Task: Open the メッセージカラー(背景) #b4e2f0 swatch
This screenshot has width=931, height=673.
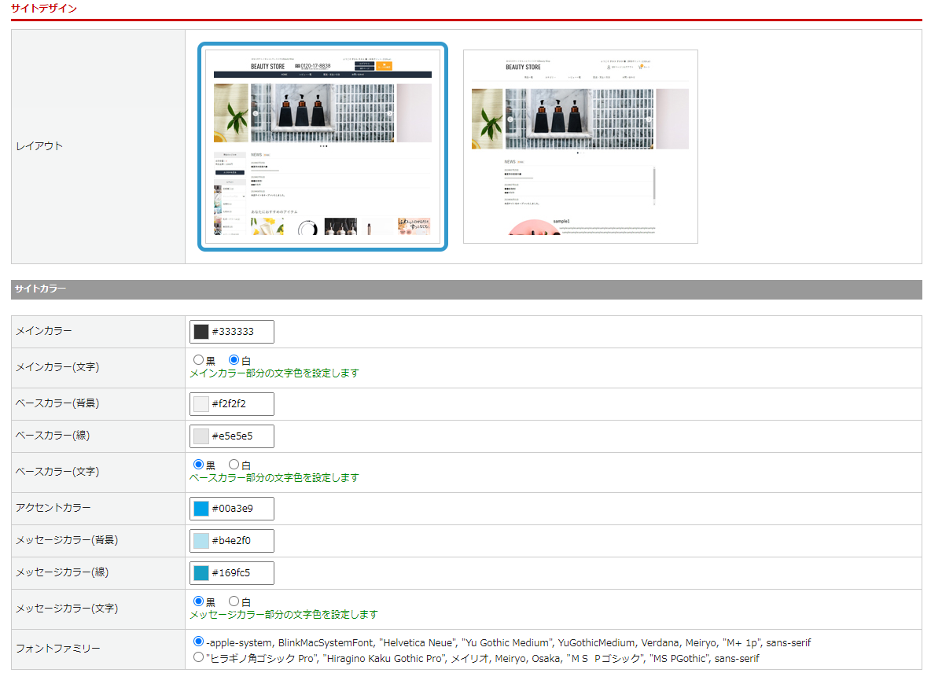Action: pyautogui.click(x=201, y=541)
